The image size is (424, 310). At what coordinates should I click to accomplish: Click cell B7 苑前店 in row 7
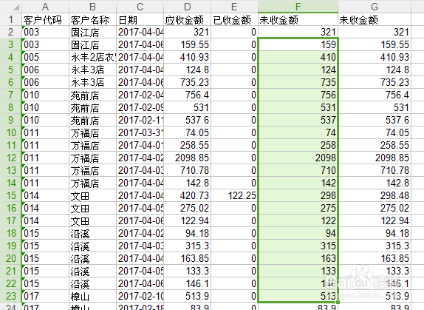93,95
